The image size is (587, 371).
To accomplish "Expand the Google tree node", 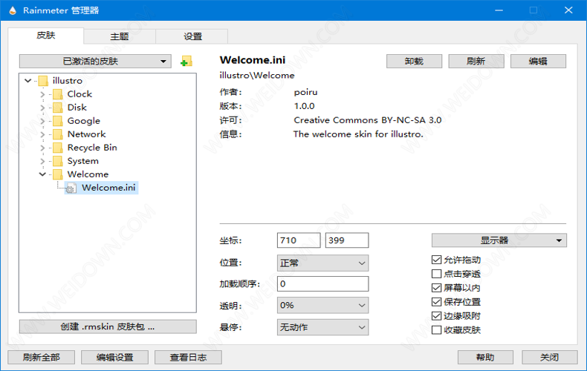I will point(42,121).
